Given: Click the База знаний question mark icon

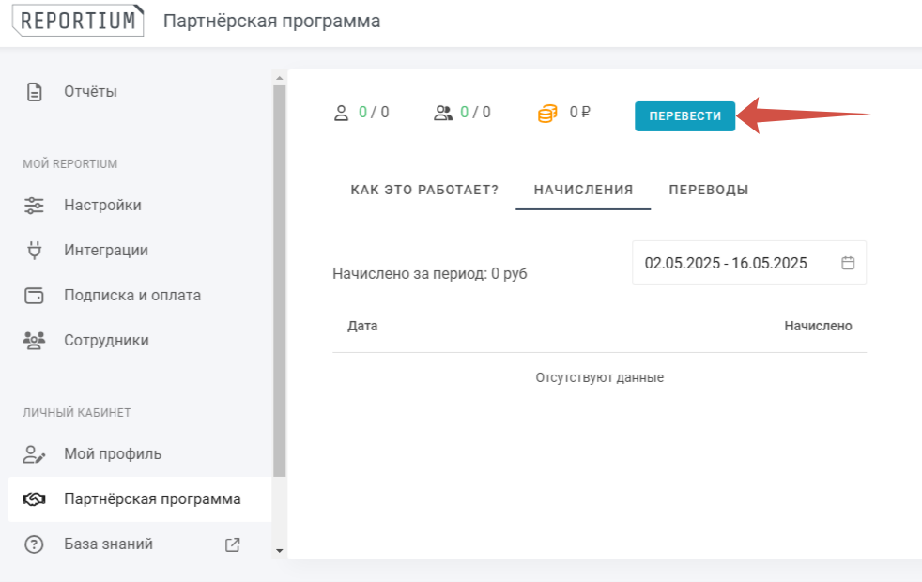Looking at the screenshot, I should [x=35, y=544].
